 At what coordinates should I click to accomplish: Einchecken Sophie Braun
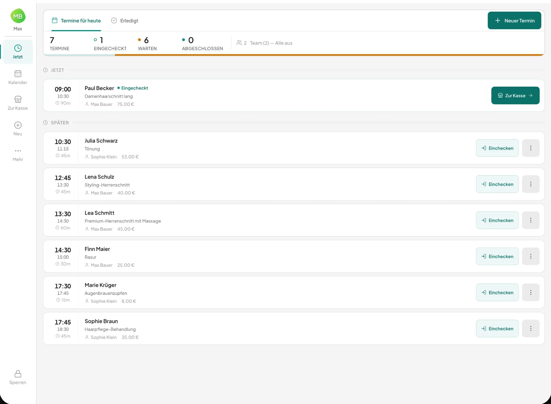pyautogui.click(x=497, y=329)
